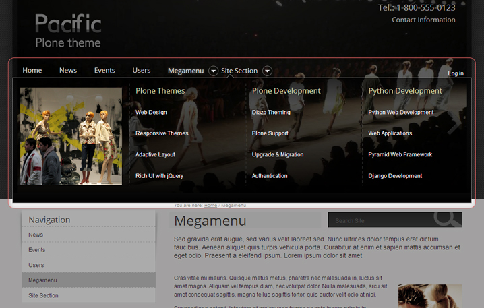Select Site Section in top menu
The height and width of the screenshot is (308, 484).
(239, 71)
